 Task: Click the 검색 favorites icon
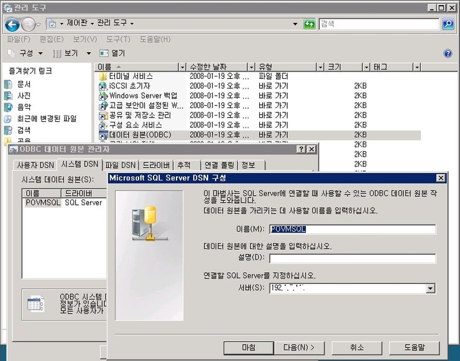coord(8,130)
